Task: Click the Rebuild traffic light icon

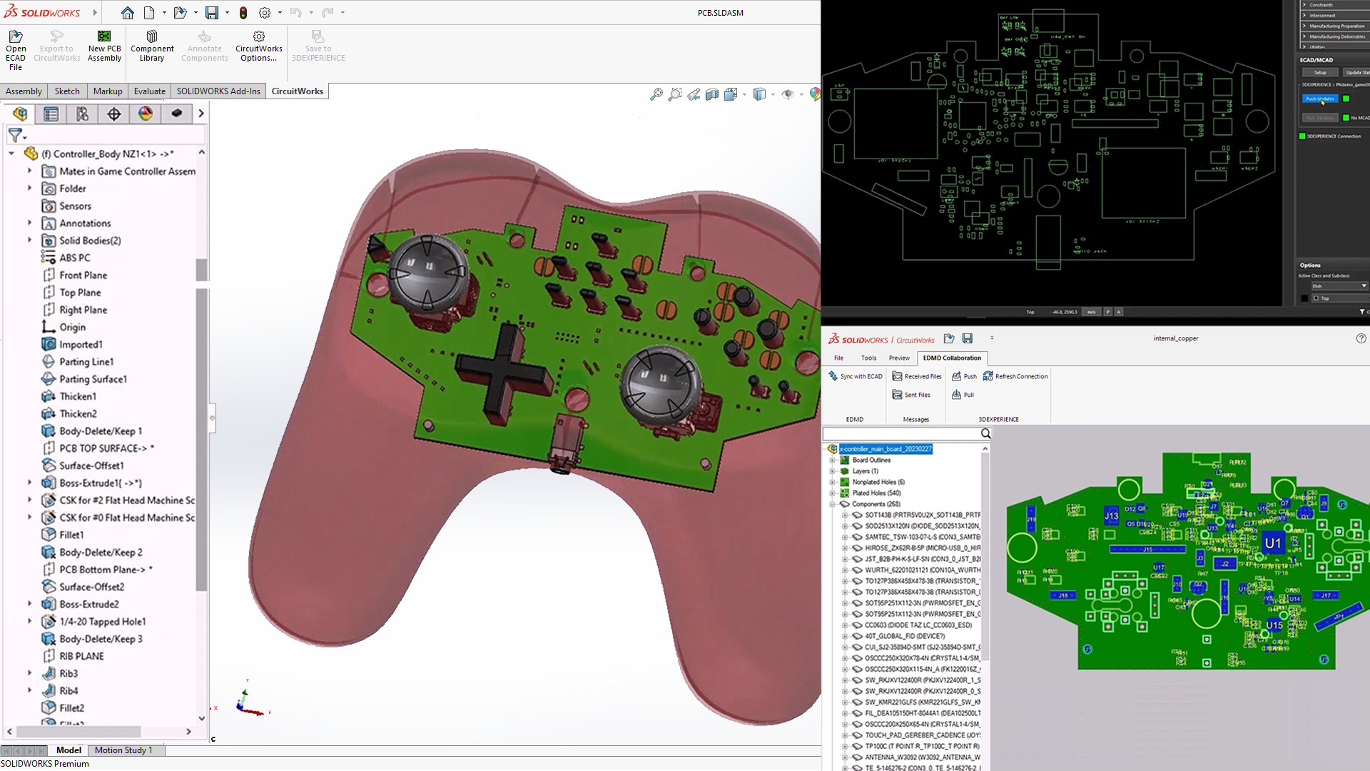Action: [243, 13]
